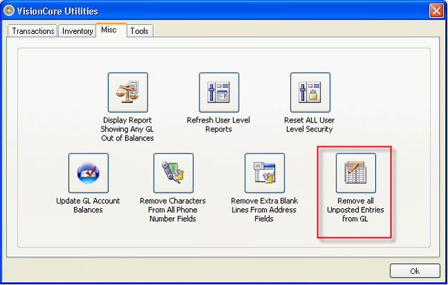The width and height of the screenshot is (448, 285).
Task: Click 'Remove all Unposted Entries from GL' text
Action: [x=355, y=210]
